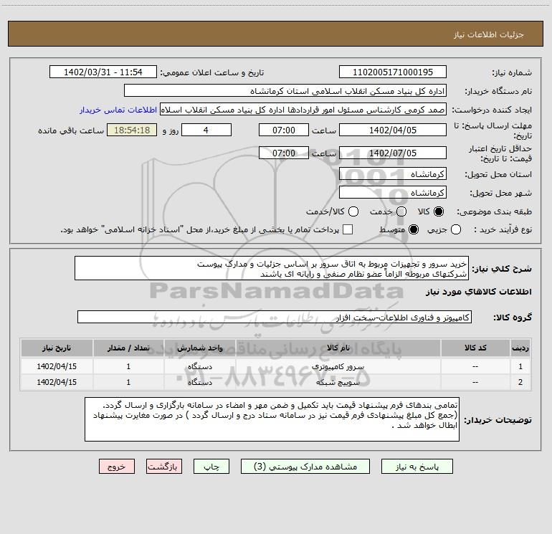Click the پاسخ به نیاز button
552x534 pixels.
[x=417, y=467]
